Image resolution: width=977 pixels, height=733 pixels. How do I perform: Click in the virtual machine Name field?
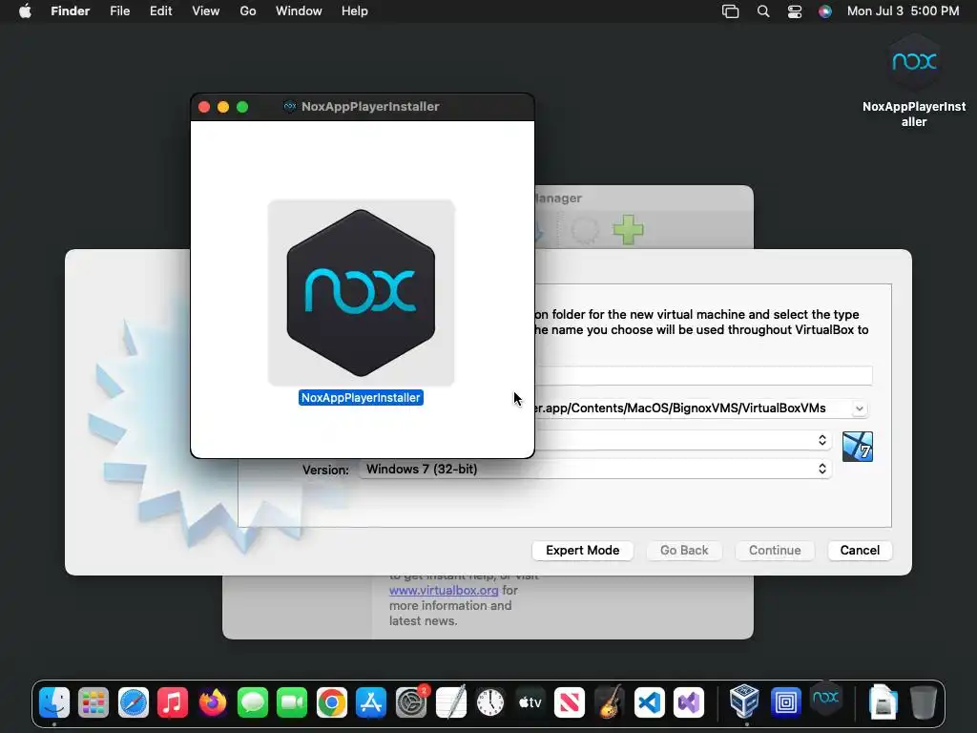[703, 376]
